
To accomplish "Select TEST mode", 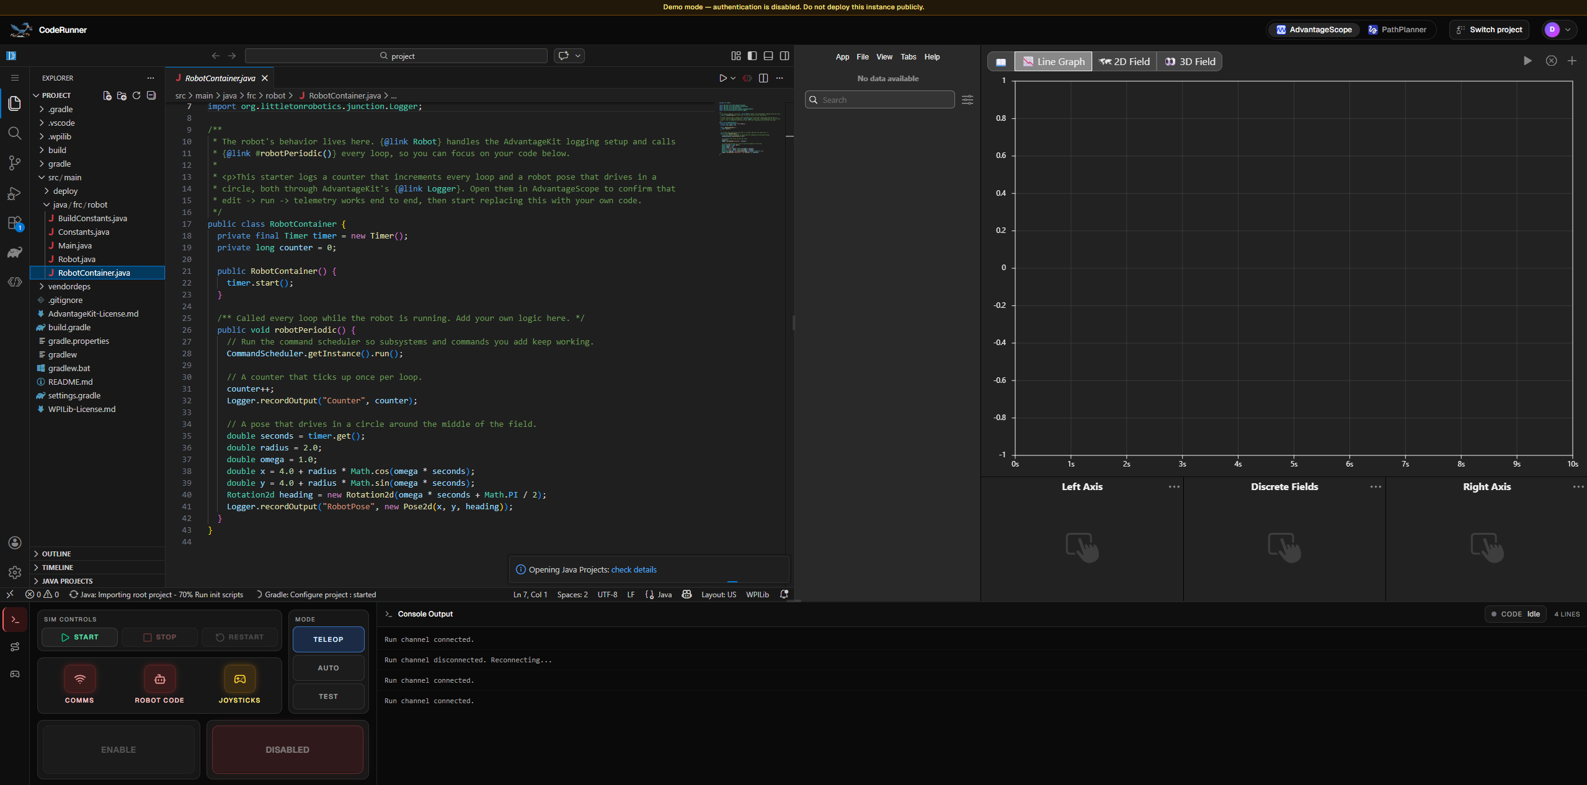I will click(328, 696).
